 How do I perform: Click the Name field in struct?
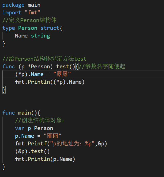21,36
